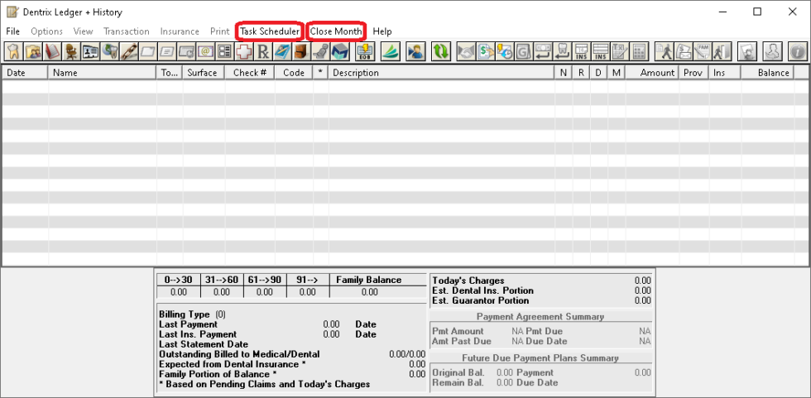811x398 pixels.
Task: Click the calculator icon in toolbar
Action: [x=638, y=51]
